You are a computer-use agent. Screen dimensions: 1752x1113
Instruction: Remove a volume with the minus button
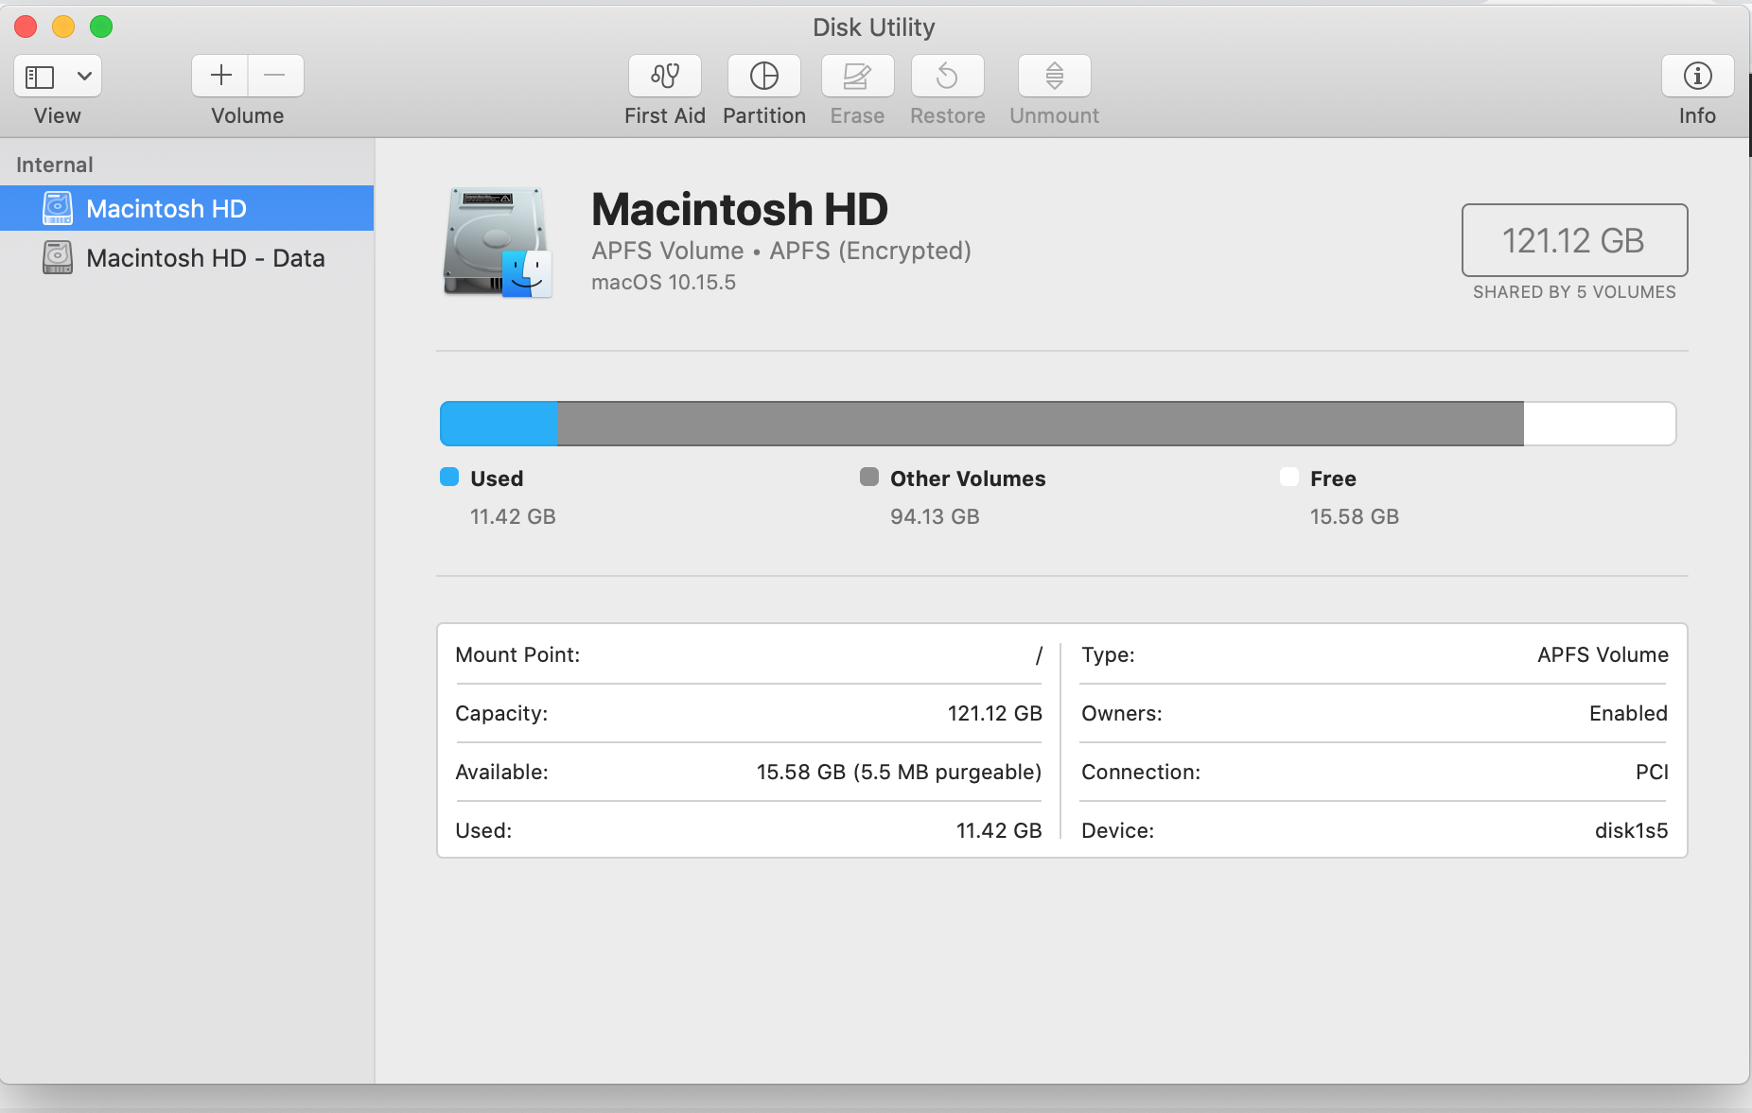tap(275, 76)
